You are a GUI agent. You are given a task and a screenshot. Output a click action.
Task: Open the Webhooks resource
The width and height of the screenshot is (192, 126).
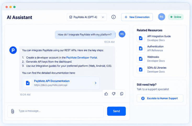[x=151, y=59]
